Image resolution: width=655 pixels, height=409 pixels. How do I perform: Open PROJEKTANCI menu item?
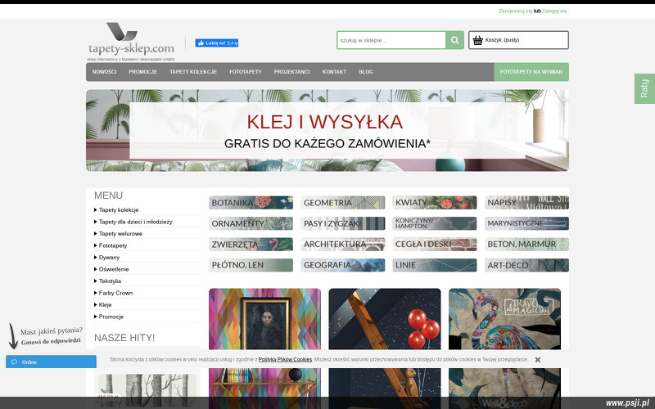(291, 72)
